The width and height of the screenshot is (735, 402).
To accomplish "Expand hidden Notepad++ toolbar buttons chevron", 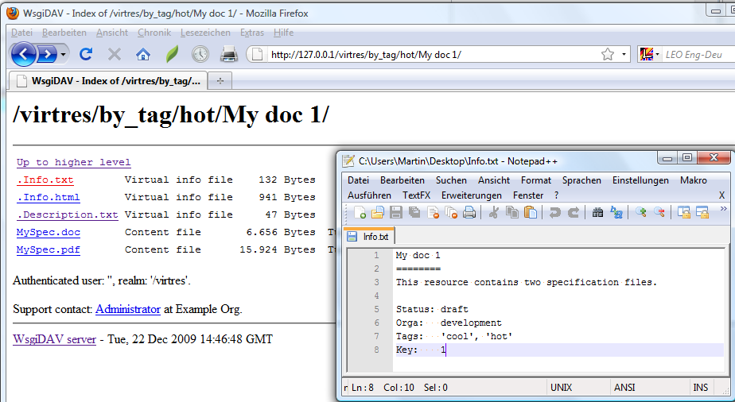I will point(722,209).
